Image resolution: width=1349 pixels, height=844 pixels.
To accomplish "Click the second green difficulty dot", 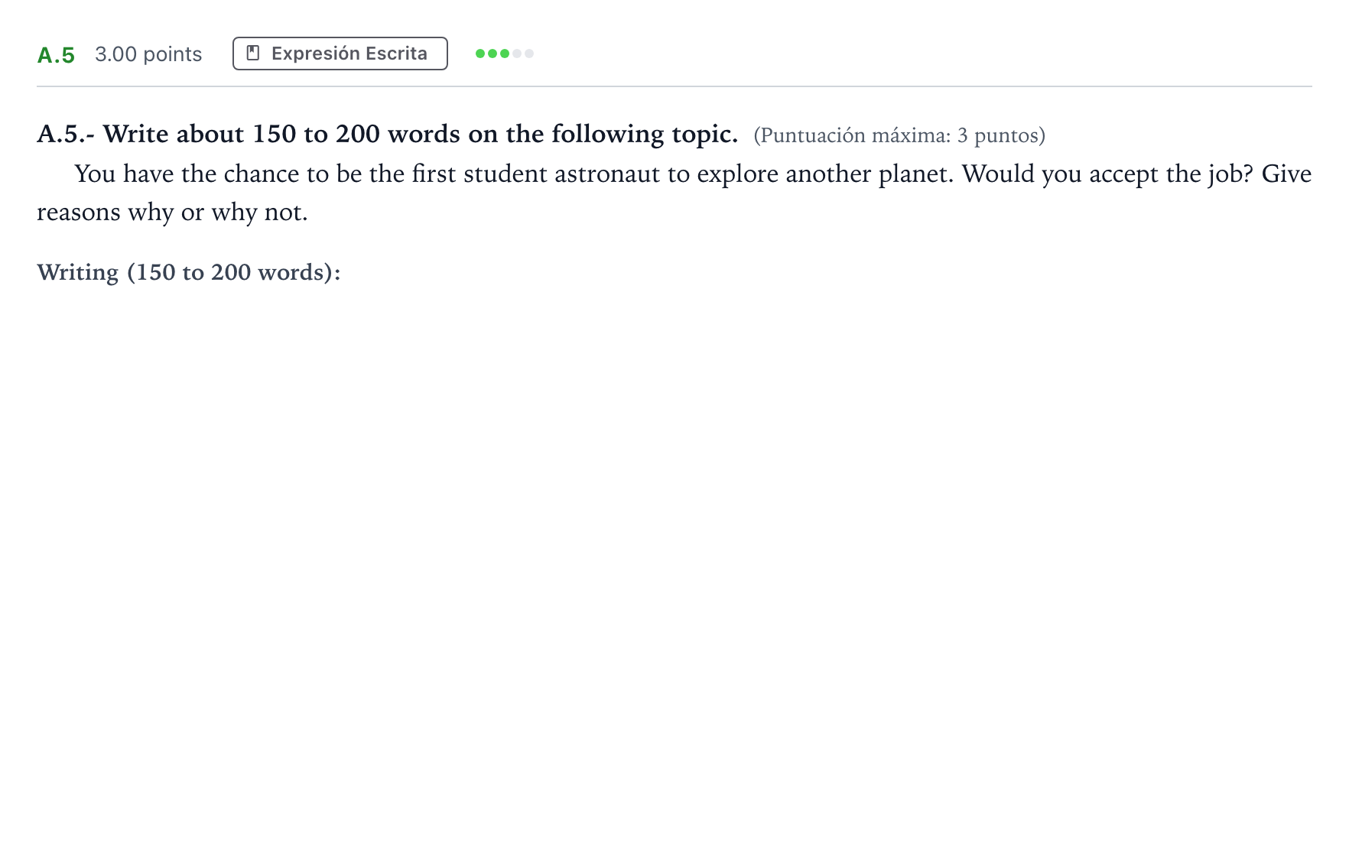I will click(x=492, y=54).
